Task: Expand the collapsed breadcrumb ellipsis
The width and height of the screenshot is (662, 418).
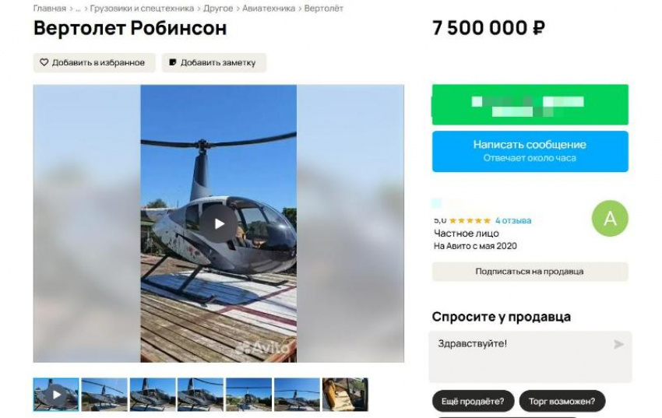Action: pyautogui.click(x=78, y=9)
